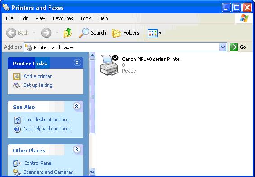The height and width of the screenshot is (177, 255).
Task: Open the Control Panel link
Action: point(38,163)
